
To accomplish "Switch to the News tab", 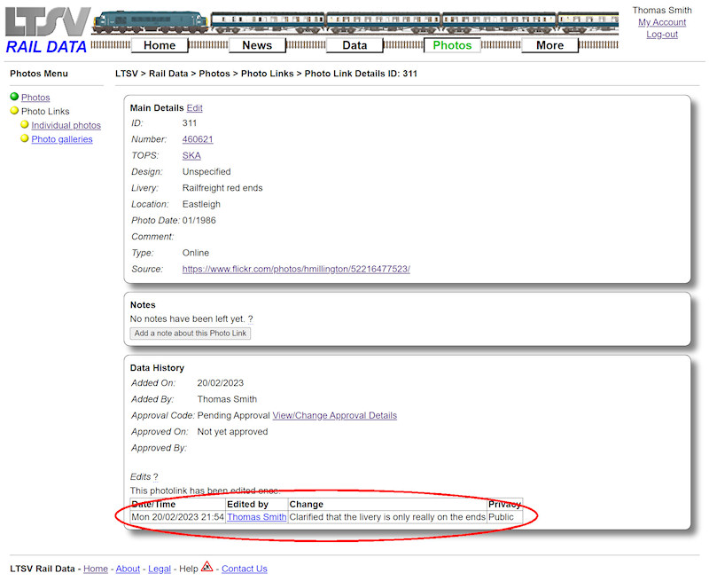I will [257, 44].
